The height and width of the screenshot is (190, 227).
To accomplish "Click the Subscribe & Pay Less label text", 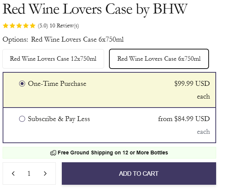I will pyautogui.click(x=59, y=119).
